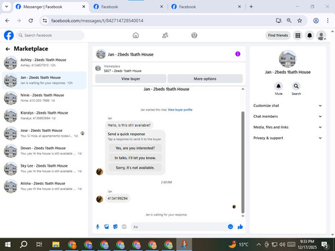Go to the Home feed icon

pyautogui.click(x=135, y=35)
